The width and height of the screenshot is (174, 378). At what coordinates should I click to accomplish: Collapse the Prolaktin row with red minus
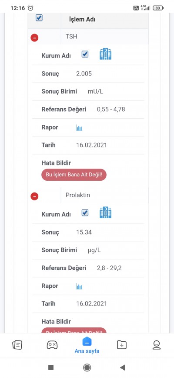point(34,196)
